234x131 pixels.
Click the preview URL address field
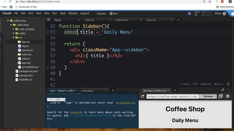pos(172,96)
